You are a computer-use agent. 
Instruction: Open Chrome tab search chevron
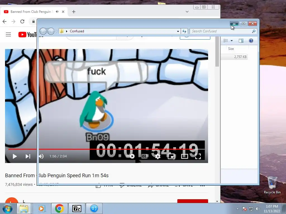[x=187, y=12]
